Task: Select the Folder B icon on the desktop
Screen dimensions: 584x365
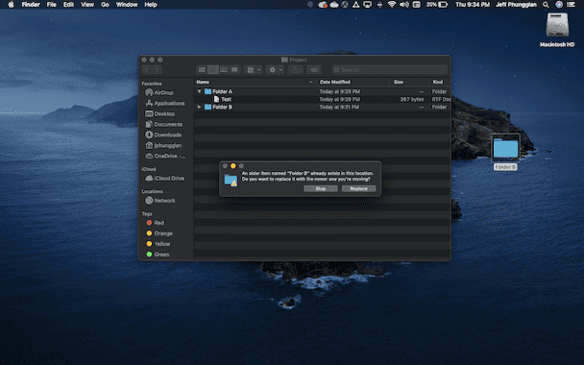Action: click(505, 152)
